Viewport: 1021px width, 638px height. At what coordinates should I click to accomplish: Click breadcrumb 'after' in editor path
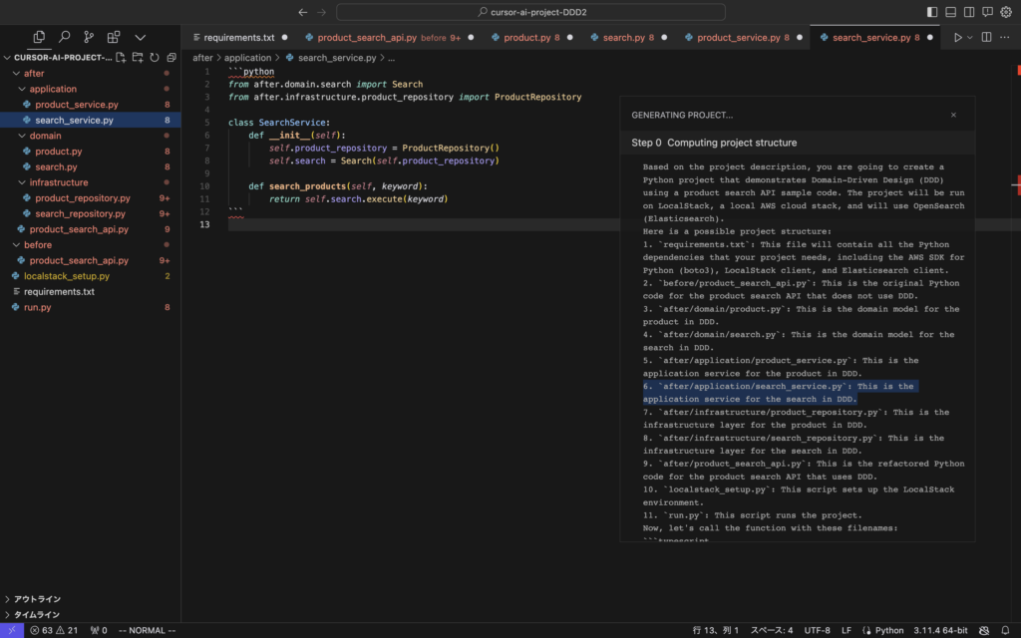coord(202,58)
